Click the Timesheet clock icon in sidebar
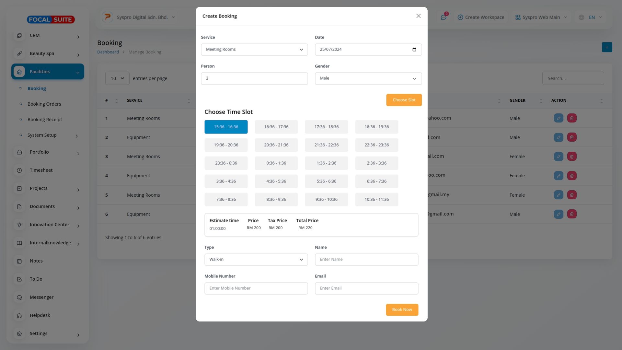The height and width of the screenshot is (350, 622). pos(19,170)
